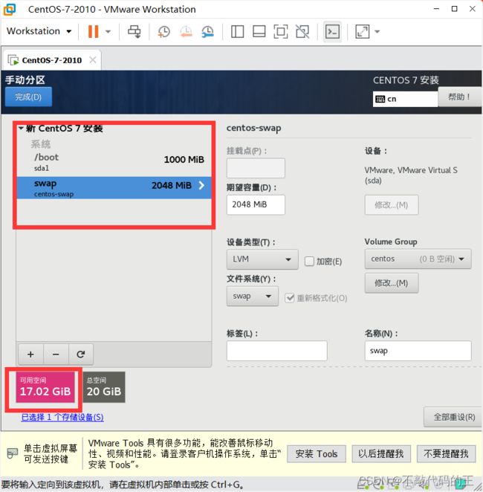Add a new mount point with plus

point(30,355)
